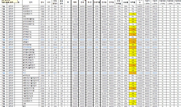The width and height of the screenshot is (181, 107).
Task: Click the cell with value 123250
Action: click(x=140, y=86)
